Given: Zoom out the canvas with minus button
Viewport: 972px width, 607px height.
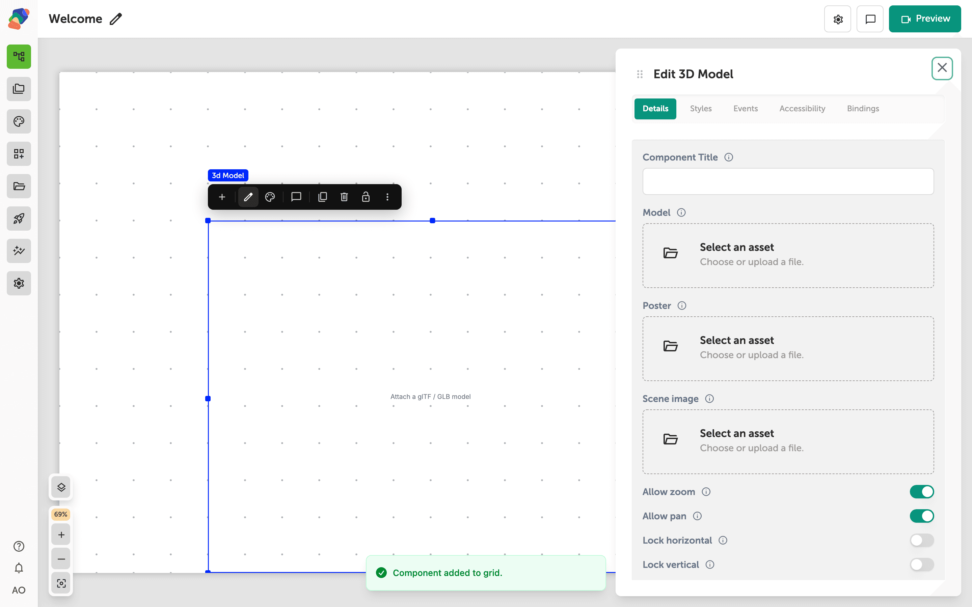Looking at the screenshot, I should 61,559.
